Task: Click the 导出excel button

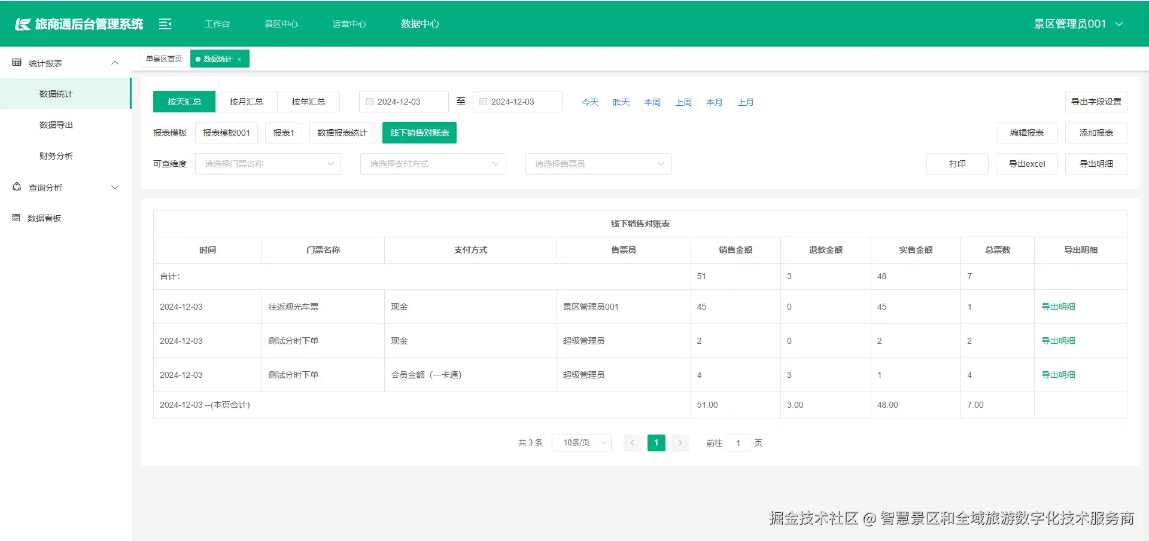Action: click(1026, 163)
